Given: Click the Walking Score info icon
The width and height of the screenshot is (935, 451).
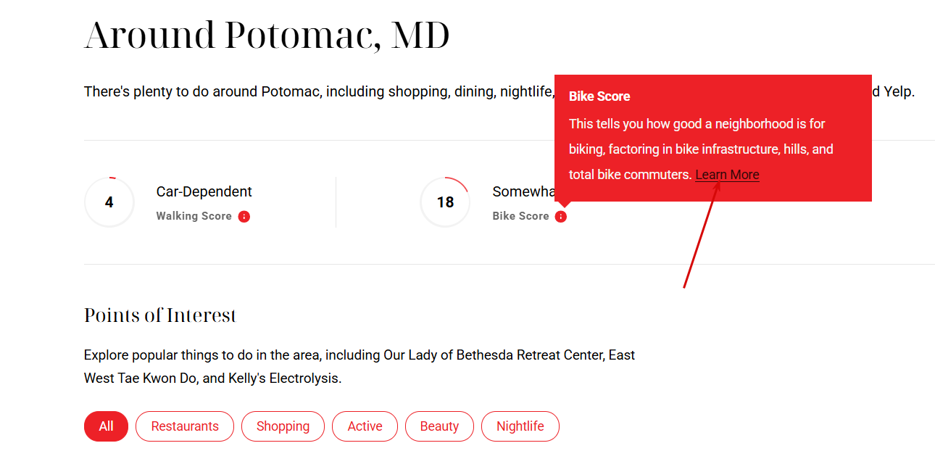Looking at the screenshot, I should click(x=244, y=216).
